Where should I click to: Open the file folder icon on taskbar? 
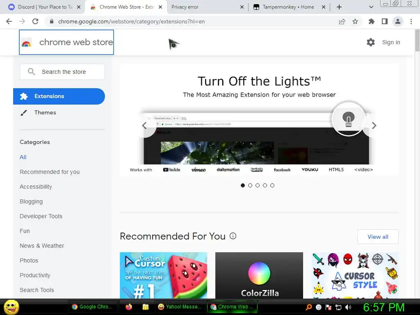pyautogui.click(x=146, y=307)
